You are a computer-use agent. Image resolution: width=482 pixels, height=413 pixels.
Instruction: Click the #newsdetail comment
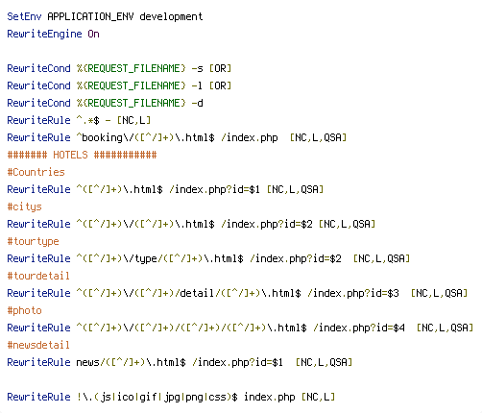[x=38, y=345]
